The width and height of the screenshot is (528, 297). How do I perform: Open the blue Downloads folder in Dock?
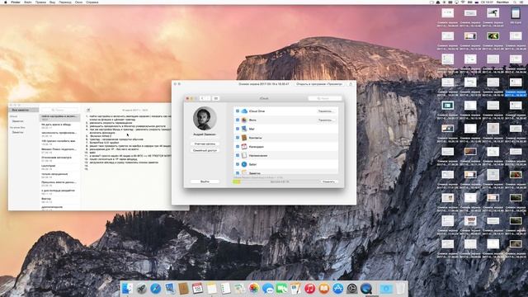pyautogui.click(x=386, y=288)
